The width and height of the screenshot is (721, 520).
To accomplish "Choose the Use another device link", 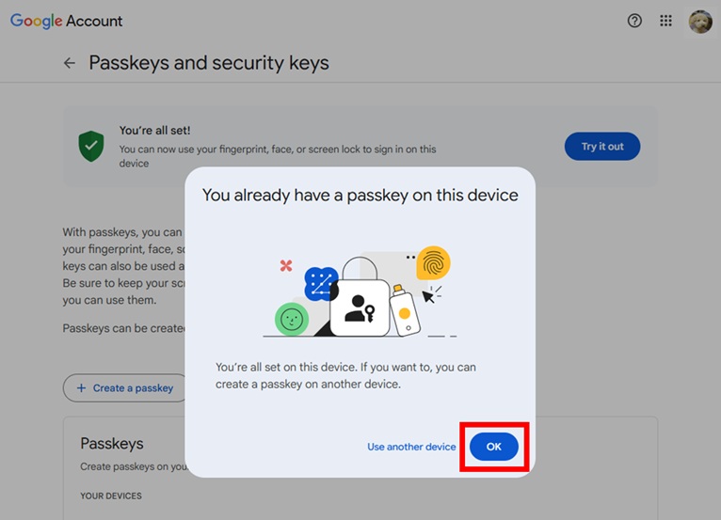I will (411, 447).
